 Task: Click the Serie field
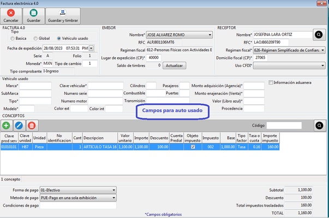pyautogui.click(x=48, y=56)
